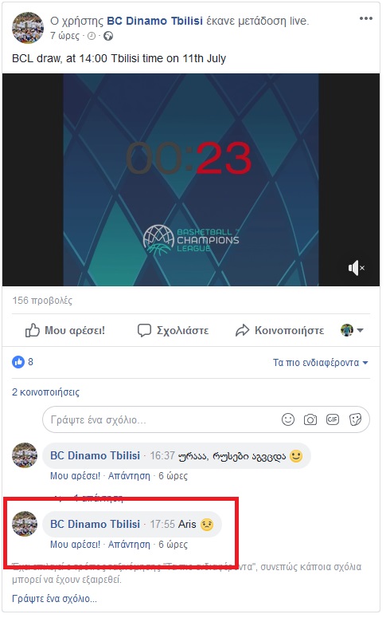Click the 16:37 timestamp in first comment

point(162,455)
